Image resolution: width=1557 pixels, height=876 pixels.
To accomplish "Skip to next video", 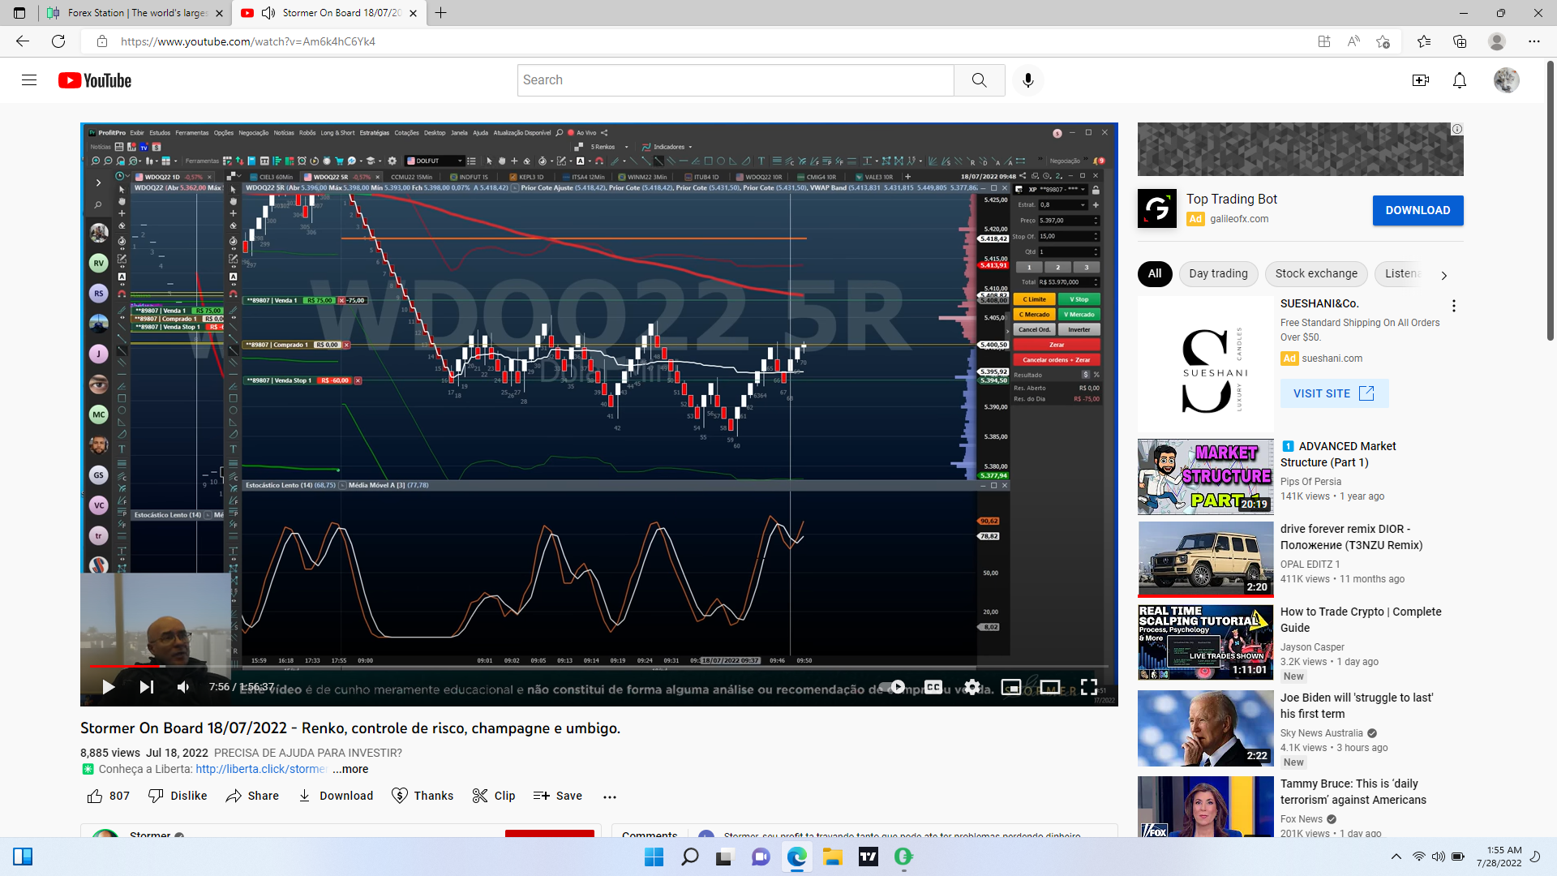I will pos(146,687).
